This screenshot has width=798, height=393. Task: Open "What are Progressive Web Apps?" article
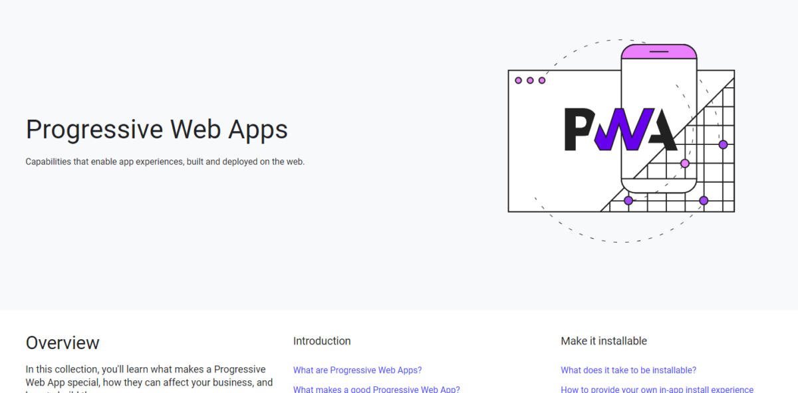(x=357, y=370)
